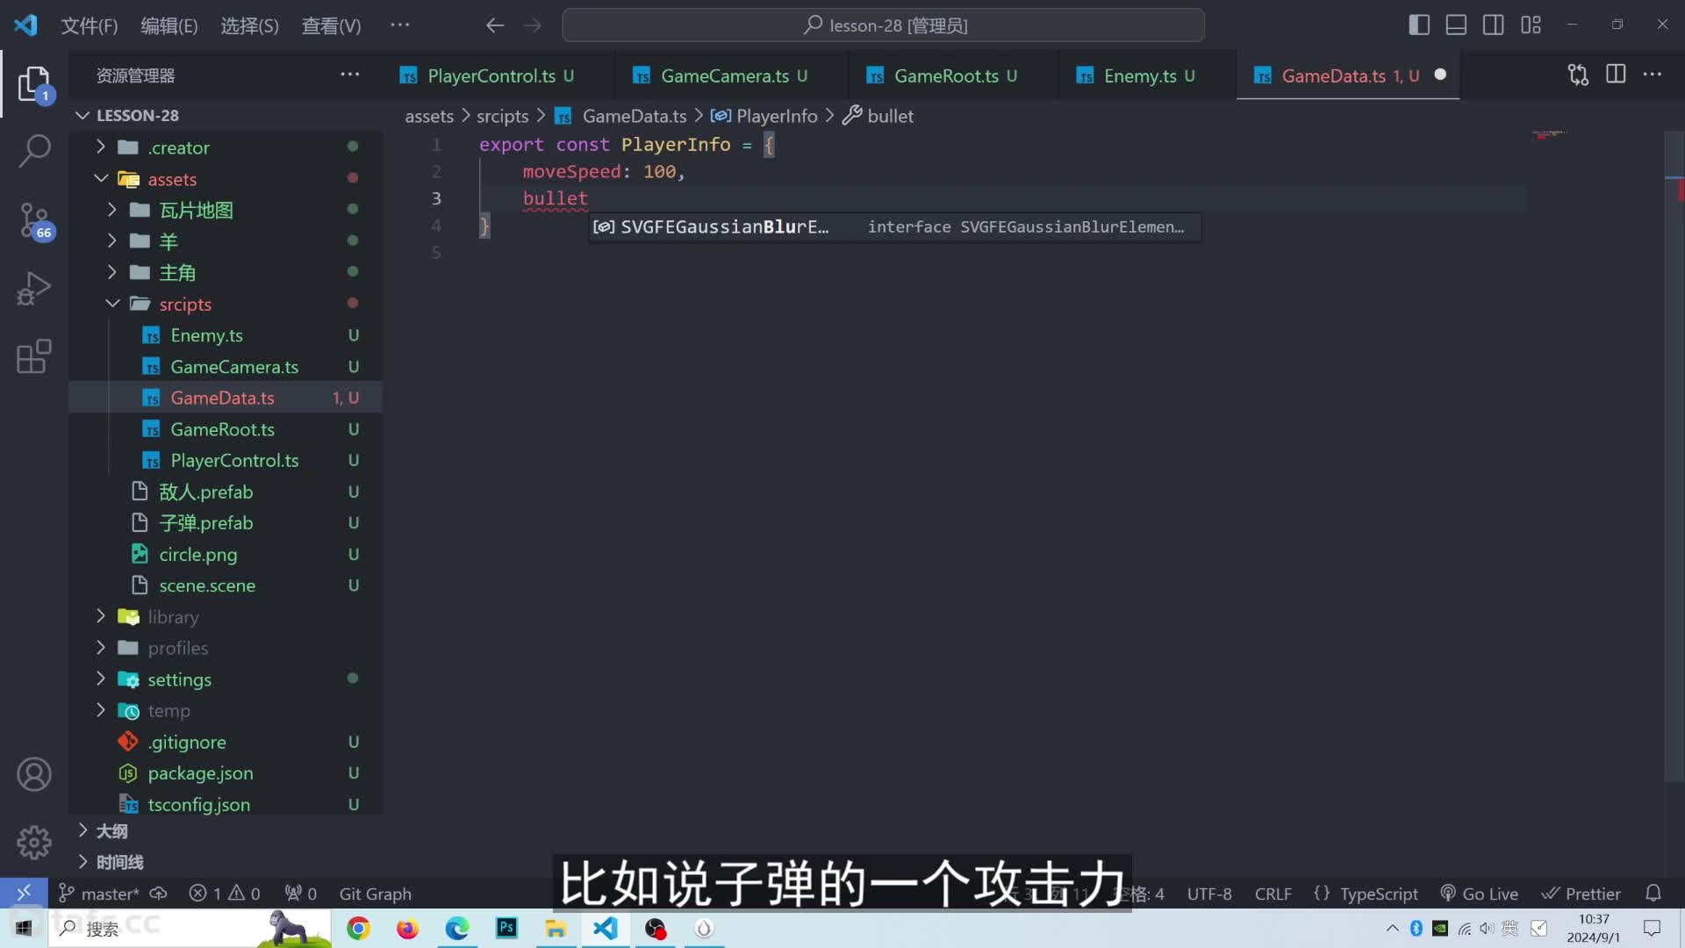
Task: Switch to the GameCamera.ts tab
Action: click(x=734, y=75)
